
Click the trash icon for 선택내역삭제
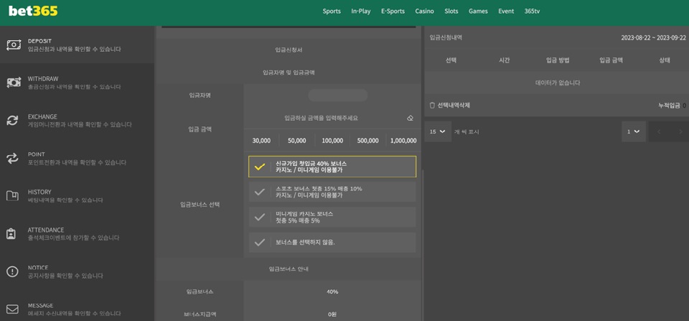[432, 105]
